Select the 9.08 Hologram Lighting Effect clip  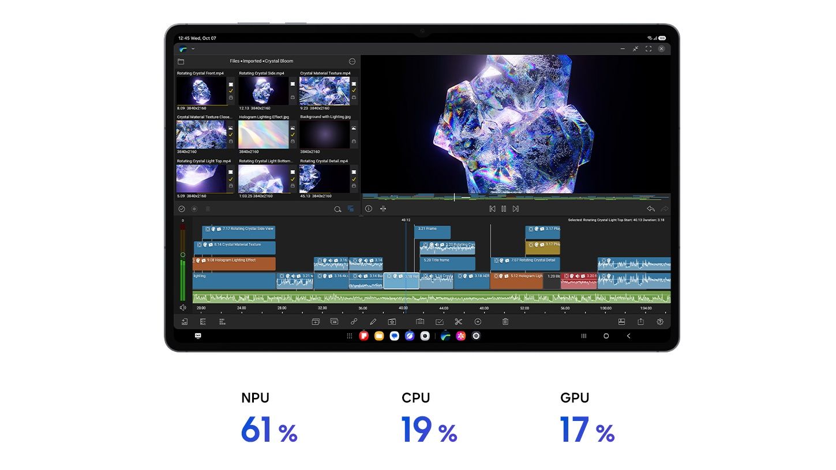pyautogui.click(x=234, y=264)
